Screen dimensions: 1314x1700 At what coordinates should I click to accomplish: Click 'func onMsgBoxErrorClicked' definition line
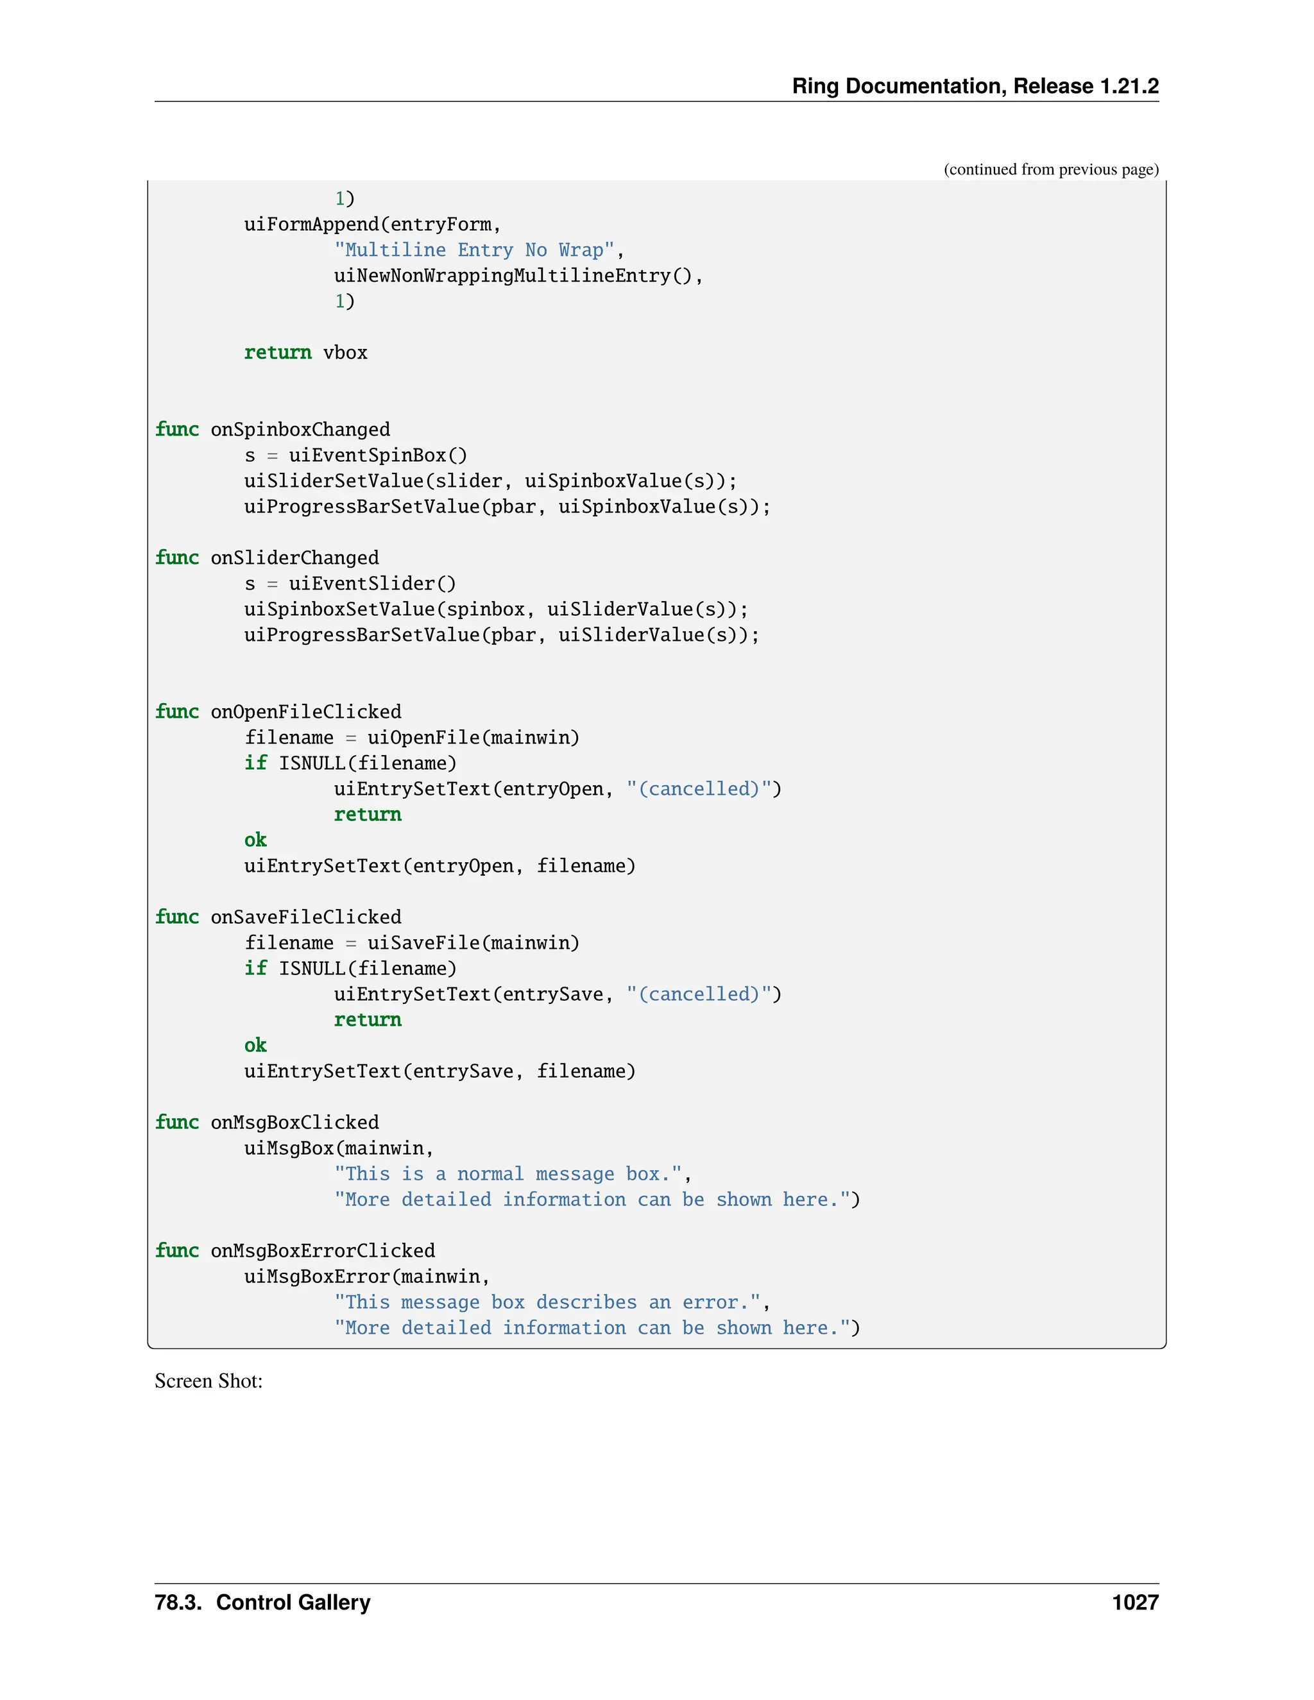click(295, 1251)
